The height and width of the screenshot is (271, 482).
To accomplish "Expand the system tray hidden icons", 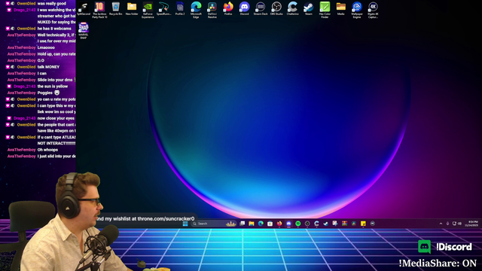I will click(441, 224).
